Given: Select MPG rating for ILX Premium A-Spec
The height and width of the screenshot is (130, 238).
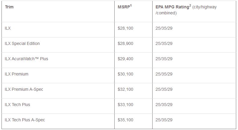Looking at the screenshot, I should pyautogui.click(x=164, y=89).
